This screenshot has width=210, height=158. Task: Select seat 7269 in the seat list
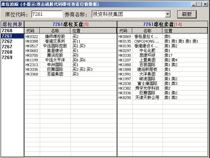click(7, 58)
